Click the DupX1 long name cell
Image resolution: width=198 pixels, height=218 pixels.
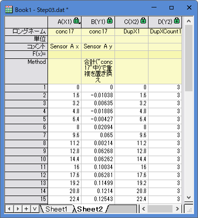click(131, 31)
